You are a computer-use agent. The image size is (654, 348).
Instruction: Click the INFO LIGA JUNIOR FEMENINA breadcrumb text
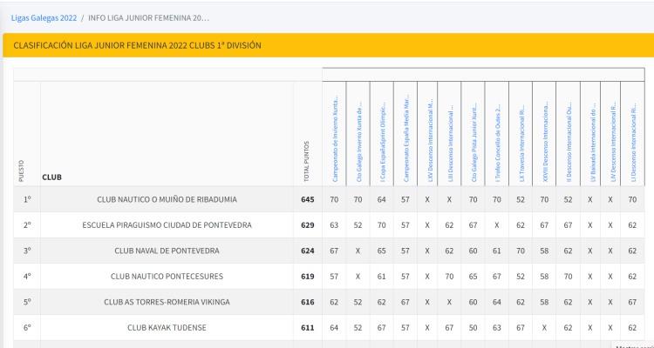pos(148,18)
